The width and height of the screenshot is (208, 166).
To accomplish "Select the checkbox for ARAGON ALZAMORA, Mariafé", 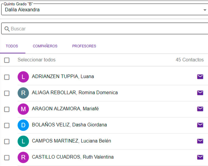I will (7, 109).
